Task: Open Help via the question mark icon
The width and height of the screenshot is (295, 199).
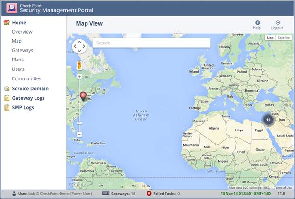Action: 257,23
